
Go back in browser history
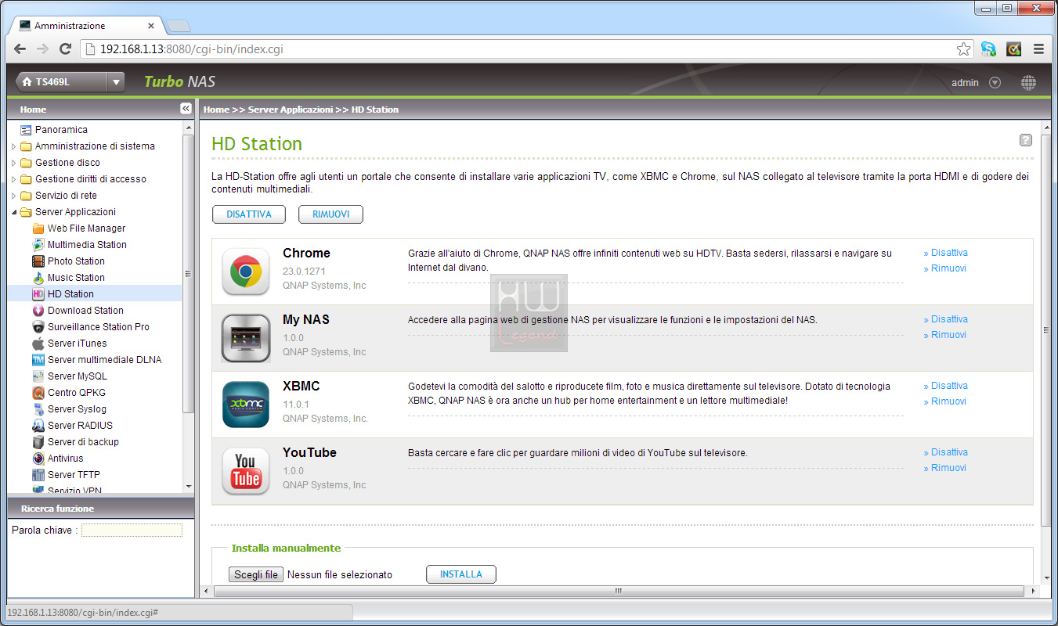tap(20, 49)
